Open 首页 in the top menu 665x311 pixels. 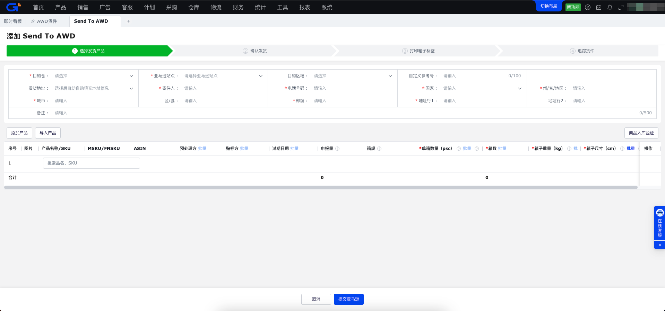tap(38, 7)
